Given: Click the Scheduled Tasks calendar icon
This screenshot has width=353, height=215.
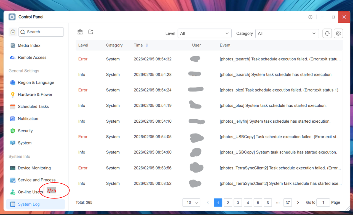Looking at the screenshot, I should point(13,107).
